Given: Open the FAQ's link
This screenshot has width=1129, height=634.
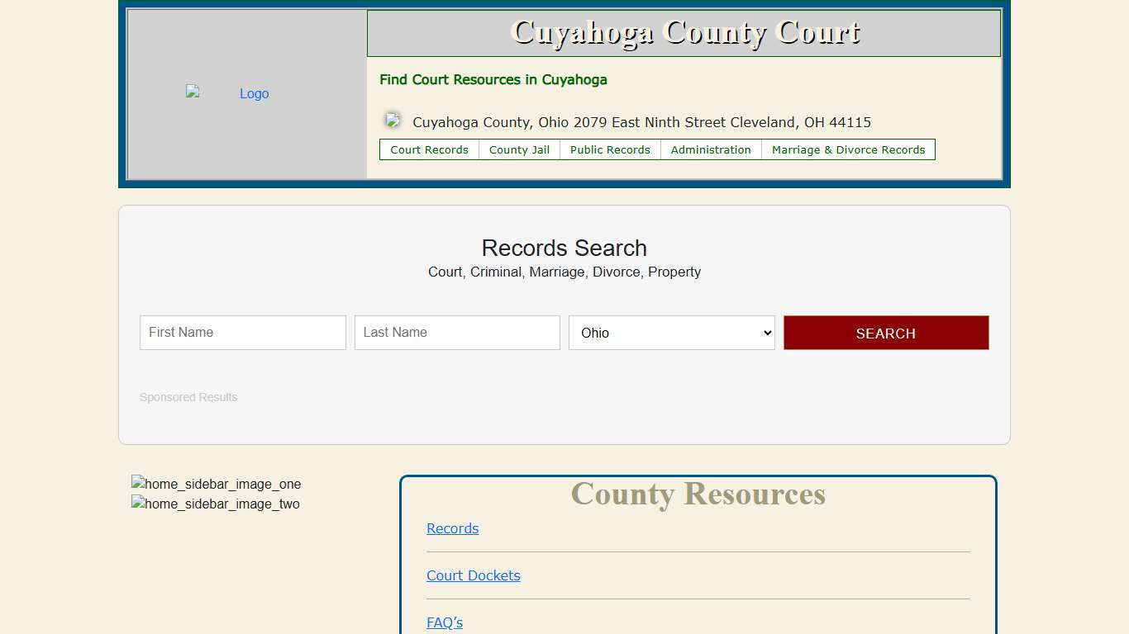Looking at the screenshot, I should click(444, 622).
